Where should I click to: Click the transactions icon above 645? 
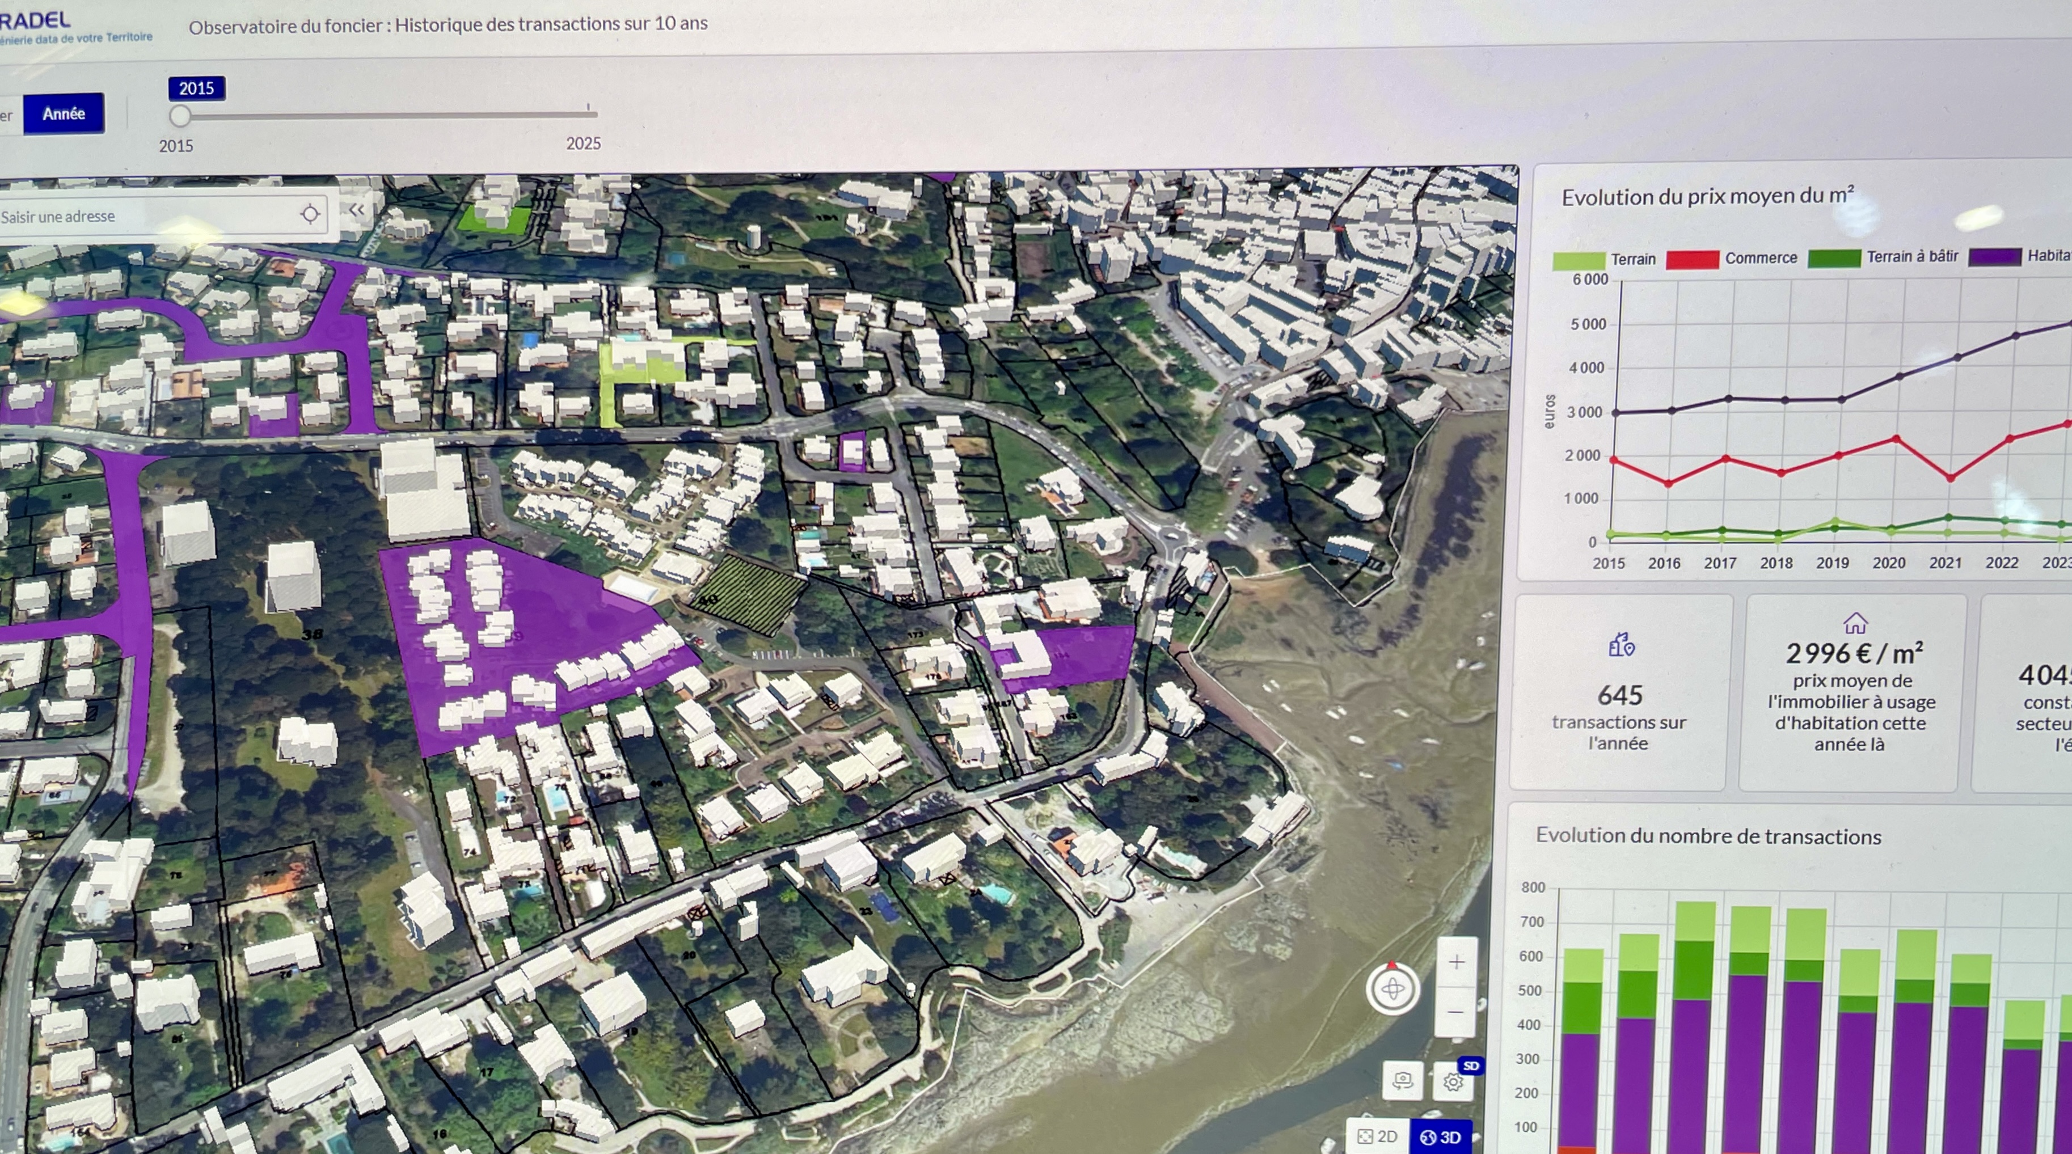[1621, 645]
